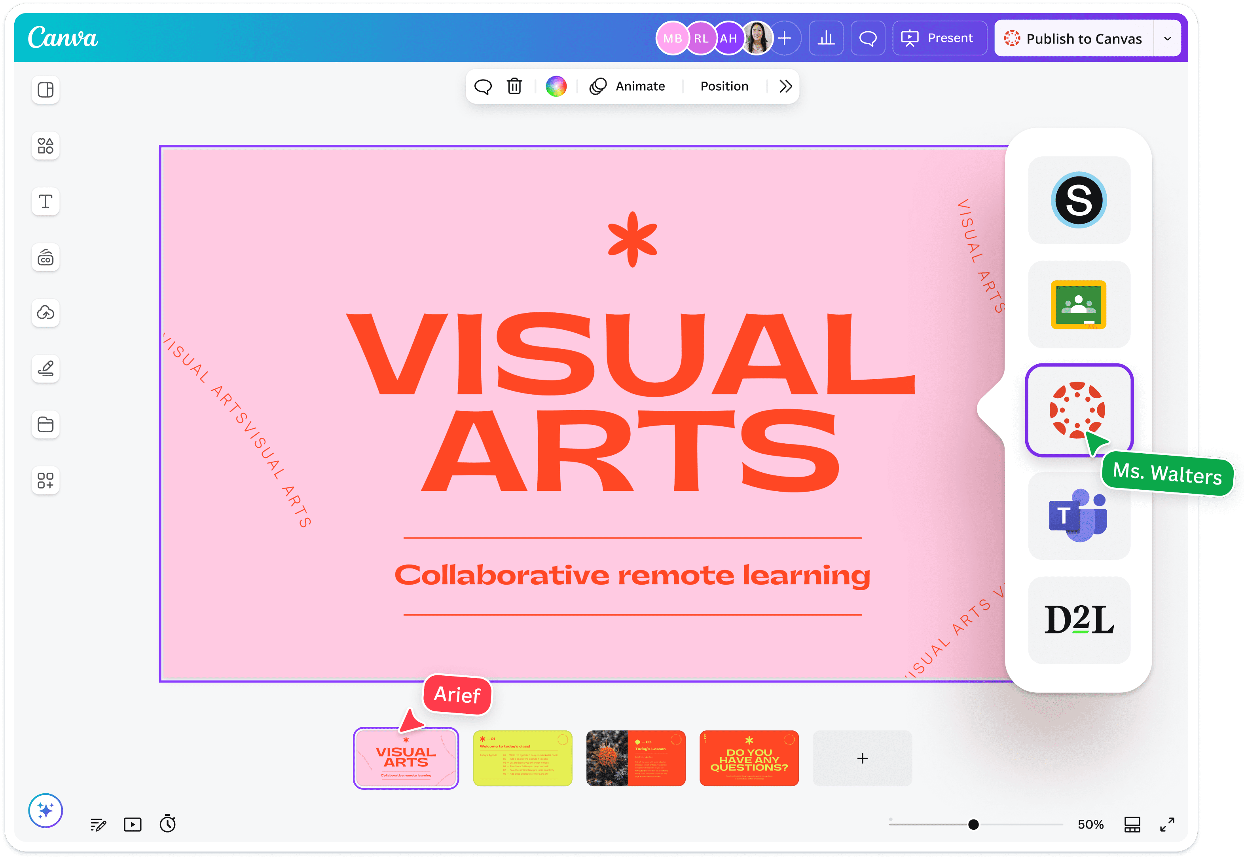Toggle the presenter notes icon
Viewport: 1244px width, 861px height.
tap(98, 824)
